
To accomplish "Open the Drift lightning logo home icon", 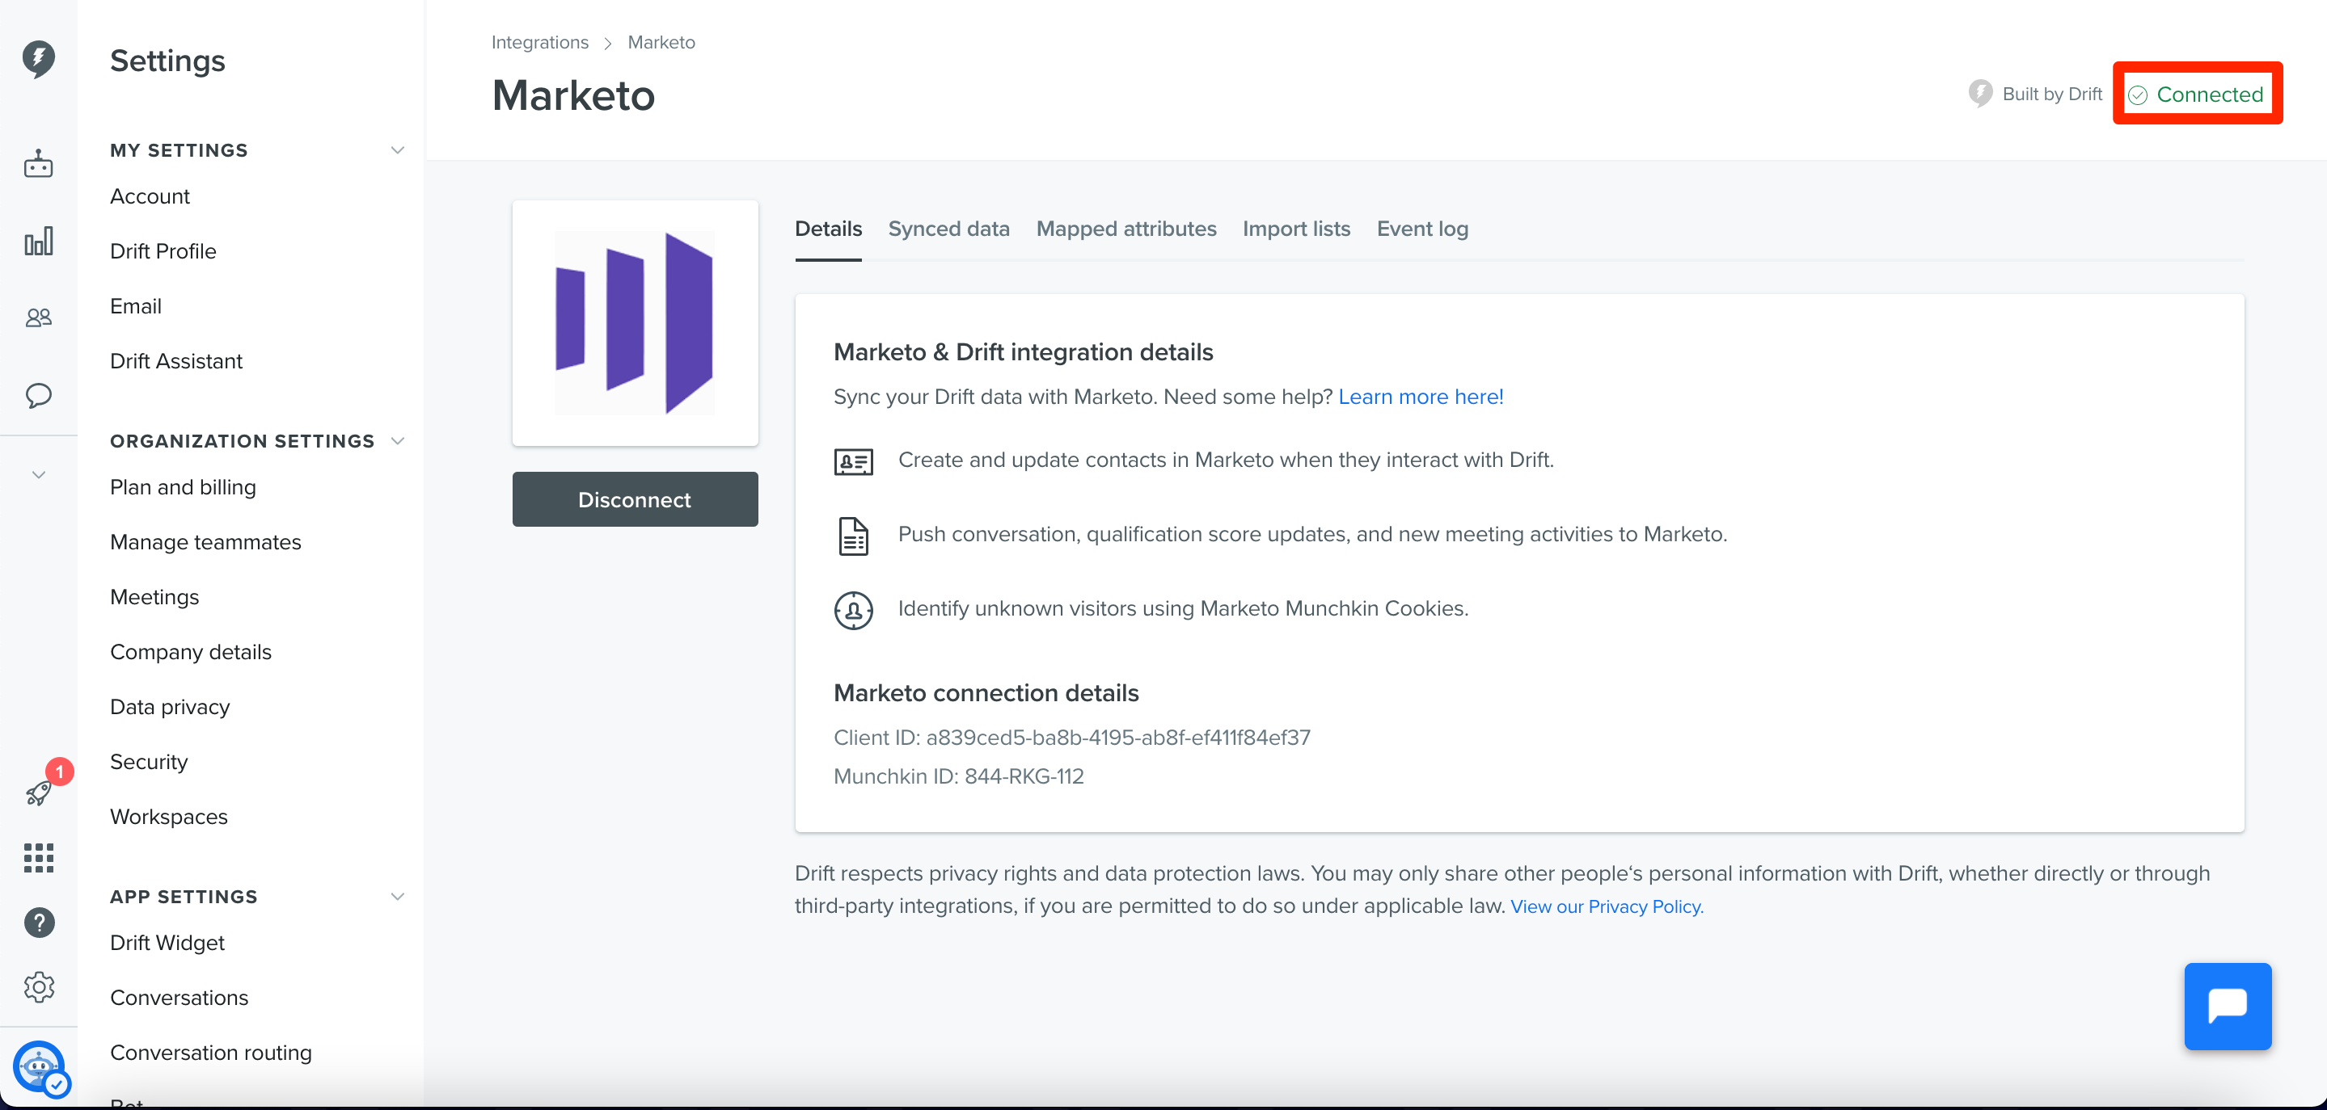I will 38,59.
